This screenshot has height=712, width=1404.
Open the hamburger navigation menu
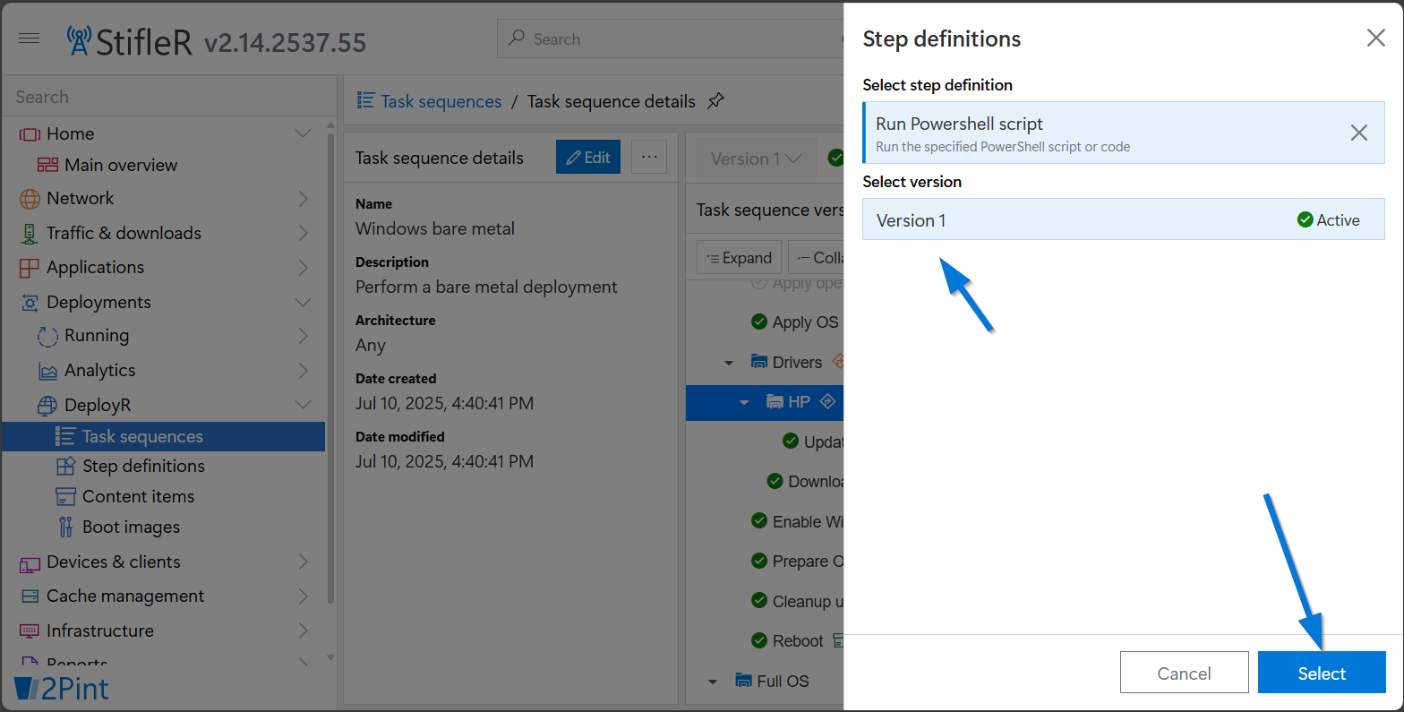coord(30,39)
